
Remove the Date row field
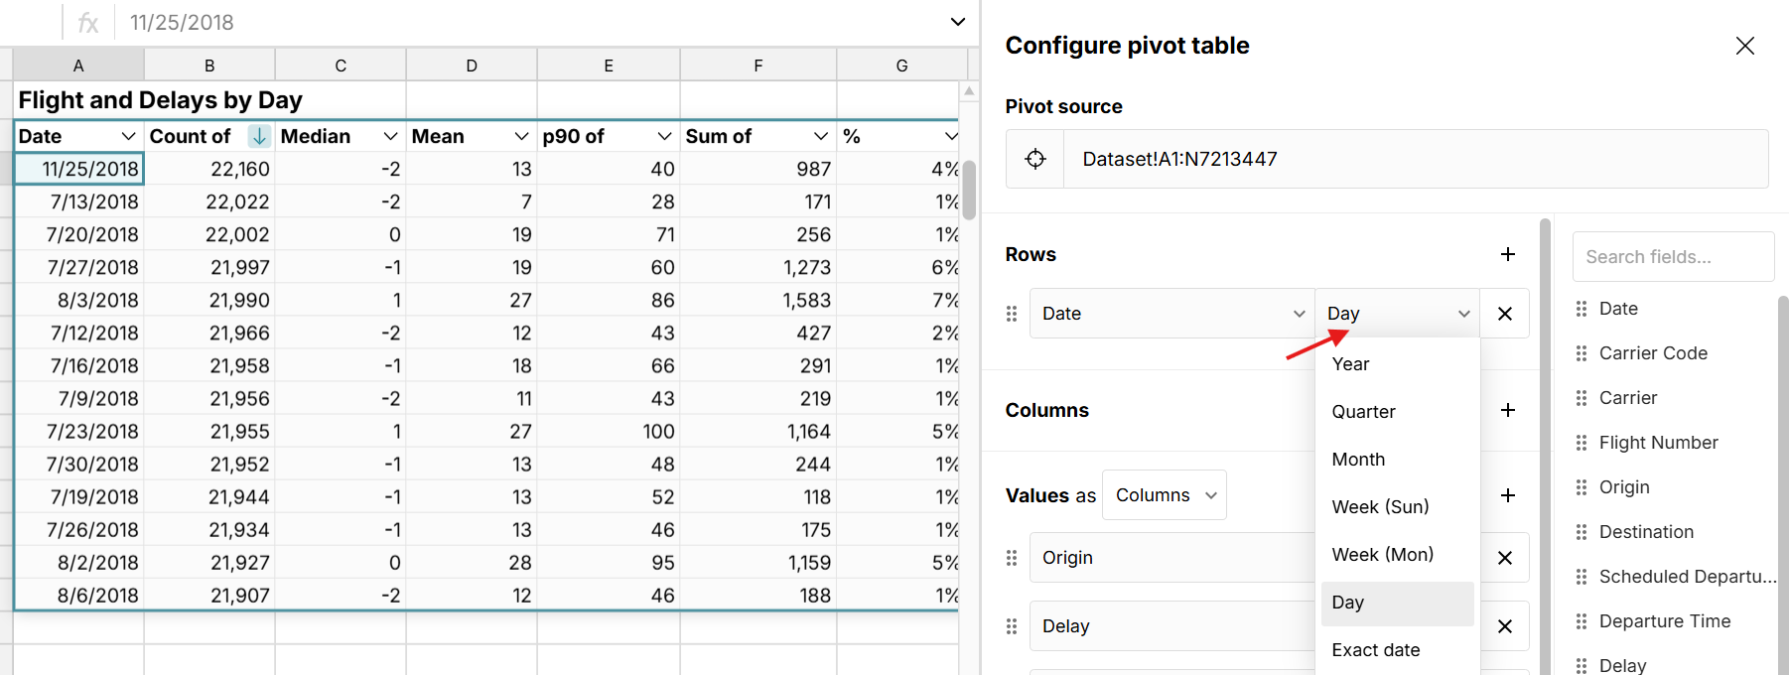(1504, 314)
